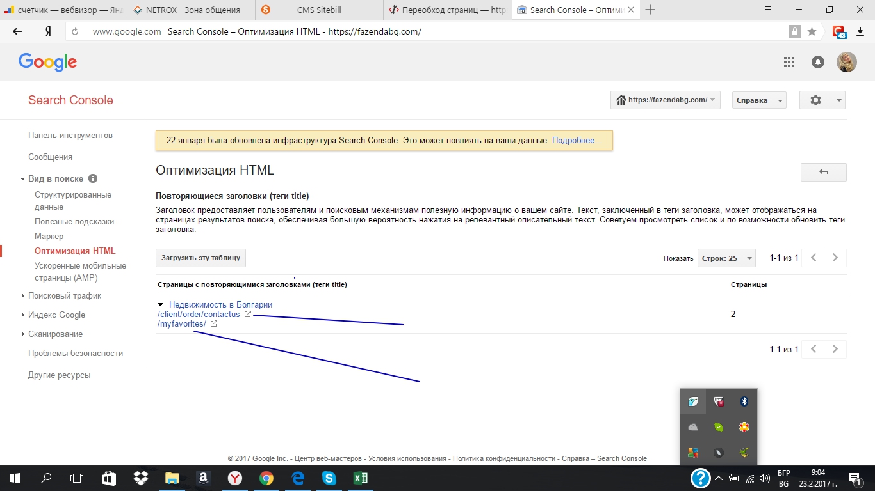Switch to the NETROX - Зона общения tab
Image resolution: width=875 pixels, height=491 pixels.
(192, 10)
